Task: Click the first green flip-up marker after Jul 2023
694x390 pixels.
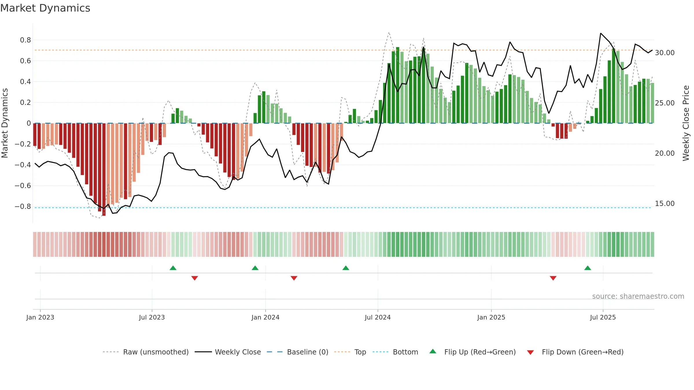Action: coord(173,268)
